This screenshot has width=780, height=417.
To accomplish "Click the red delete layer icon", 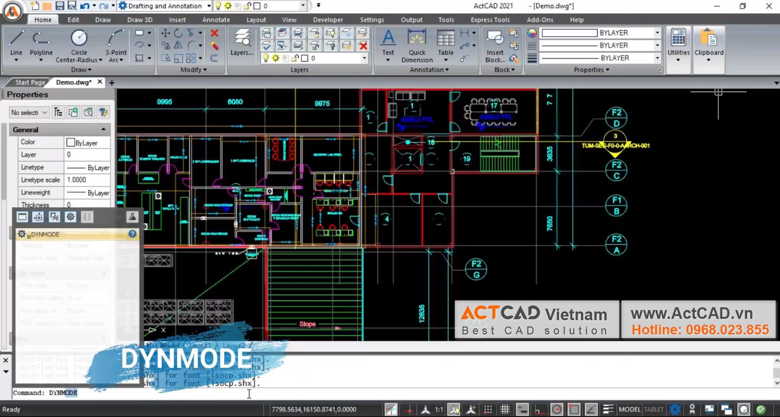I will [363, 46].
